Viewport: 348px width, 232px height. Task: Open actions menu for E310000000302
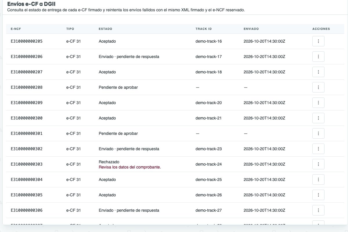[x=318, y=149]
